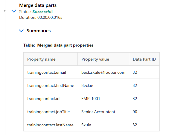Click the Summaries heading label
This screenshot has height=135, width=195.
[x=39, y=31]
